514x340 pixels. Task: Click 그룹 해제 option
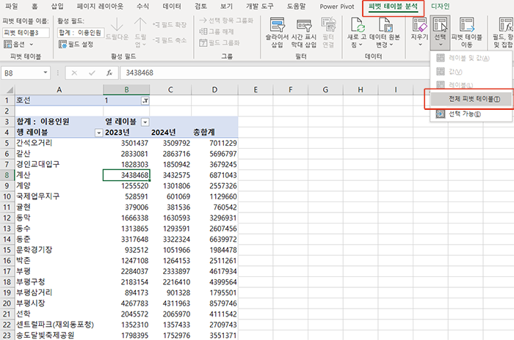[217, 32]
